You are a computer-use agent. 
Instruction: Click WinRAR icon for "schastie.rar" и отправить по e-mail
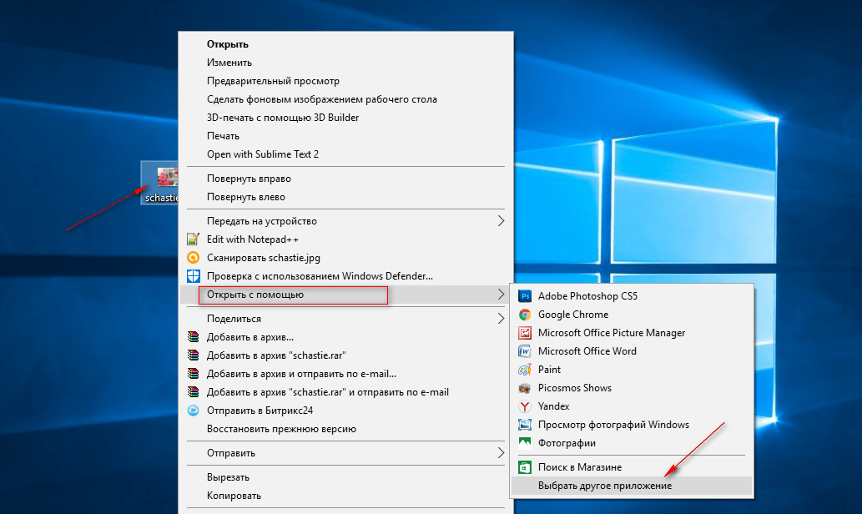(x=193, y=392)
